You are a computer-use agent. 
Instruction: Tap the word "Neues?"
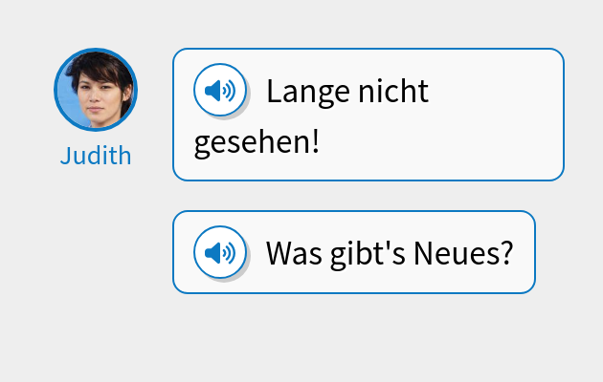470,253
